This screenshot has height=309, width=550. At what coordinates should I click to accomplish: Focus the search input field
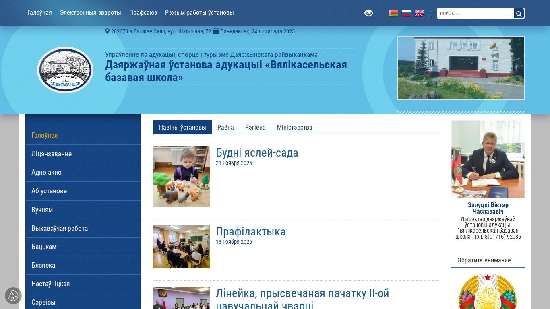point(476,13)
